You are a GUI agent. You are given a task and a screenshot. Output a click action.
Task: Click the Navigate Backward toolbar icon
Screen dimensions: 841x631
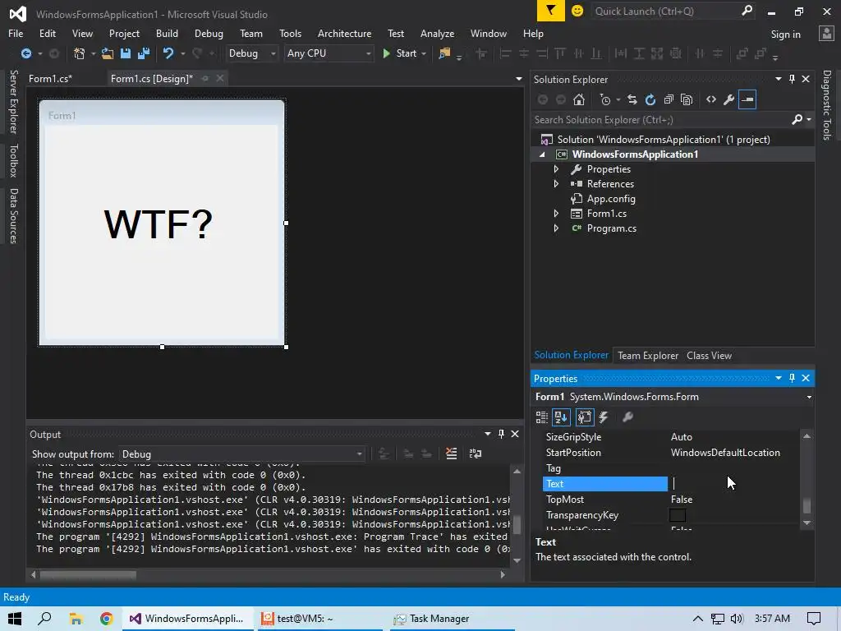25,53
